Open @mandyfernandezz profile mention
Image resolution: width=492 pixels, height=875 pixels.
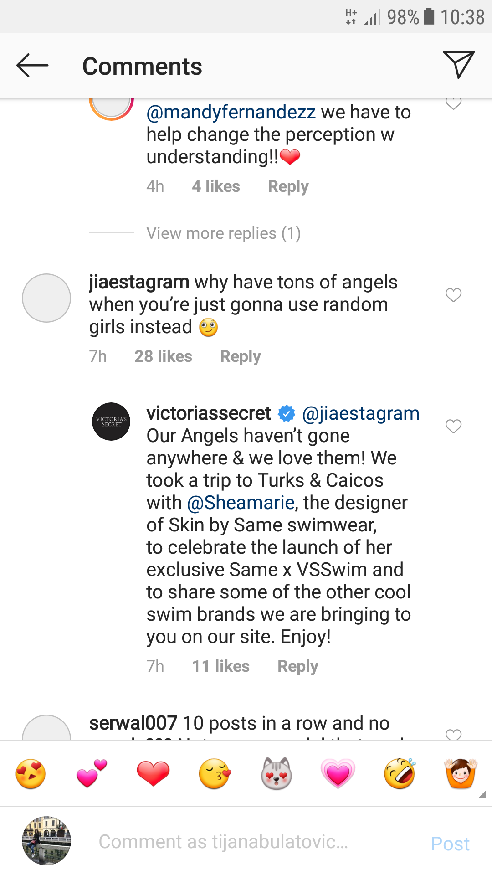(231, 112)
